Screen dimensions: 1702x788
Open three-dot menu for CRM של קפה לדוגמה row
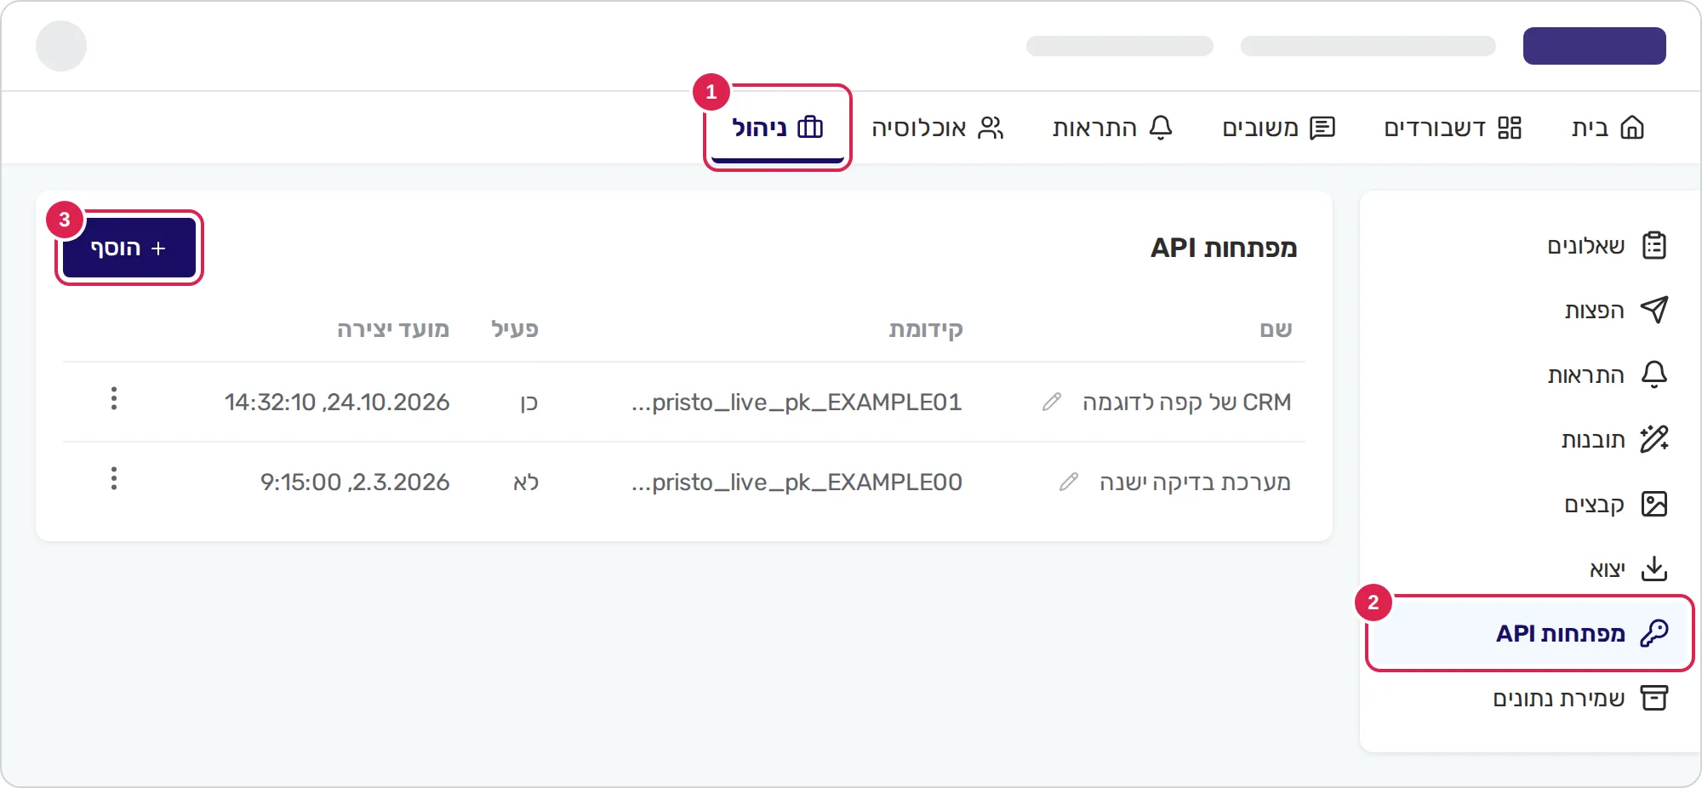tap(114, 398)
